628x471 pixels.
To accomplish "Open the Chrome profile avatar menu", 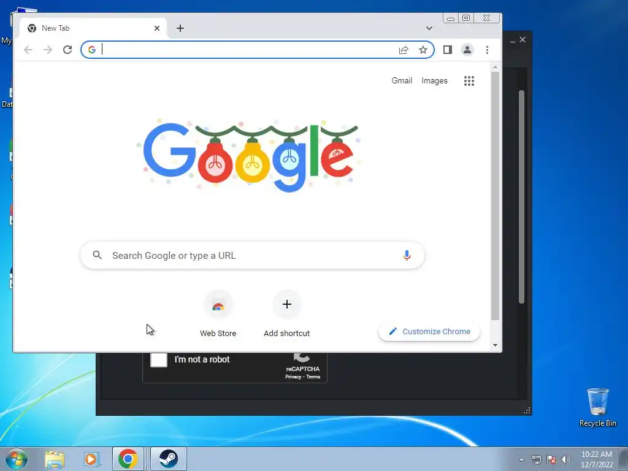I will (x=467, y=50).
